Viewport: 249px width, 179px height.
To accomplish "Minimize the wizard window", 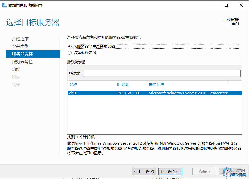I will click(211, 5).
